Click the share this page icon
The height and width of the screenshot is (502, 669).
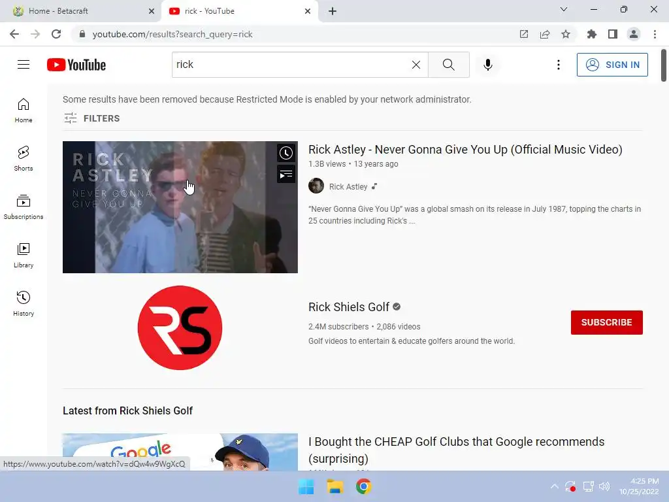click(544, 34)
